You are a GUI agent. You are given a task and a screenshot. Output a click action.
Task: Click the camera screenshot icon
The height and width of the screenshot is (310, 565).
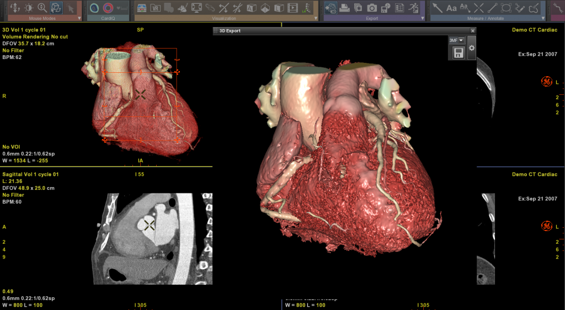click(372, 8)
